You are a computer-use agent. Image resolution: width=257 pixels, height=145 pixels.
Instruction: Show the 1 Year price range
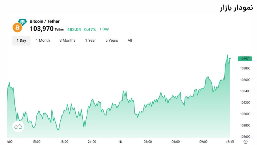click(x=90, y=41)
